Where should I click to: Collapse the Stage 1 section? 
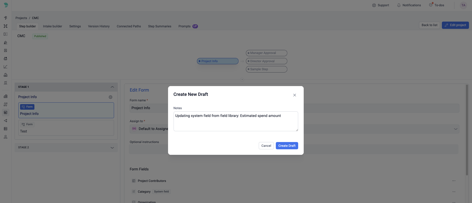tap(112, 87)
